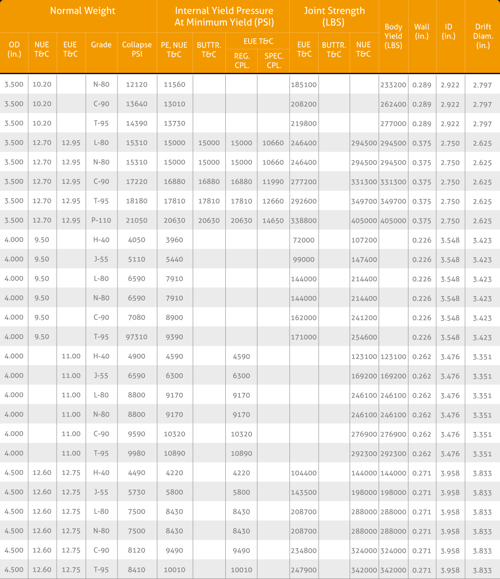Click the 'Normal Weight' header

(82, 11)
